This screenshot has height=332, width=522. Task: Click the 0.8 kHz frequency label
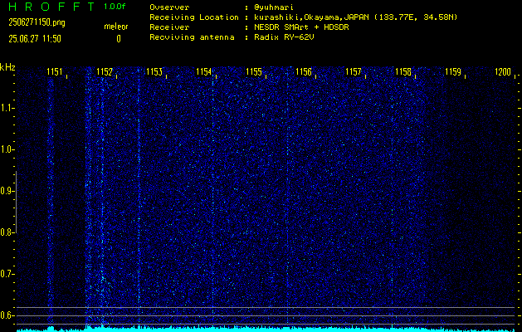tap(7, 232)
